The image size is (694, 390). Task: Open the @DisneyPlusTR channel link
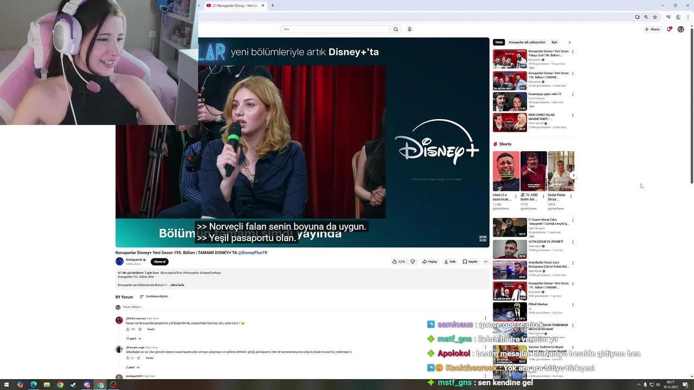(253, 252)
